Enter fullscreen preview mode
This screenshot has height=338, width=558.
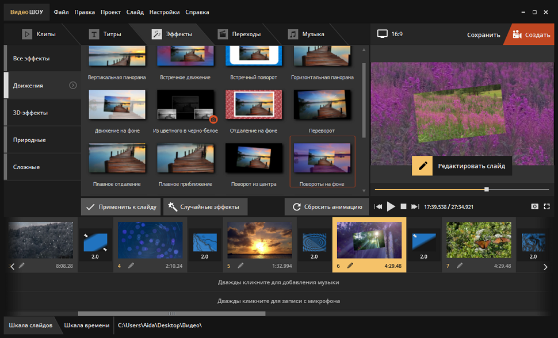(547, 206)
